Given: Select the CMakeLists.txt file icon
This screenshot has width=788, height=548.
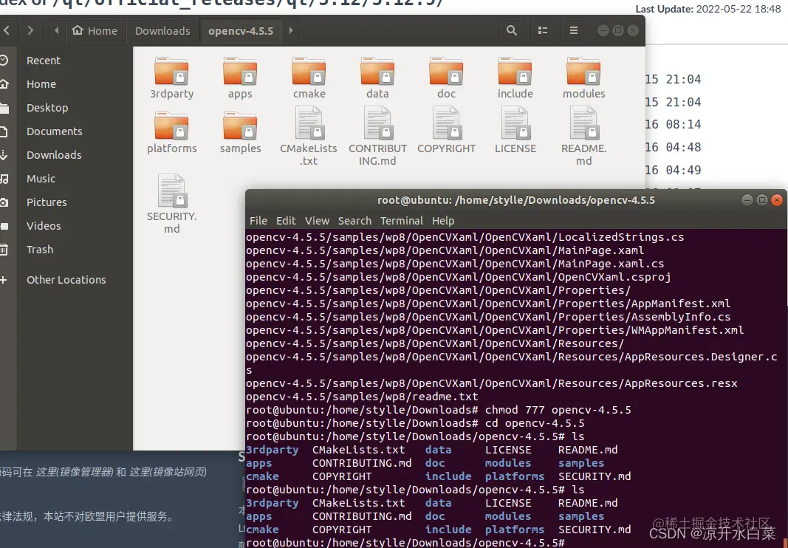Looking at the screenshot, I should [309, 123].
